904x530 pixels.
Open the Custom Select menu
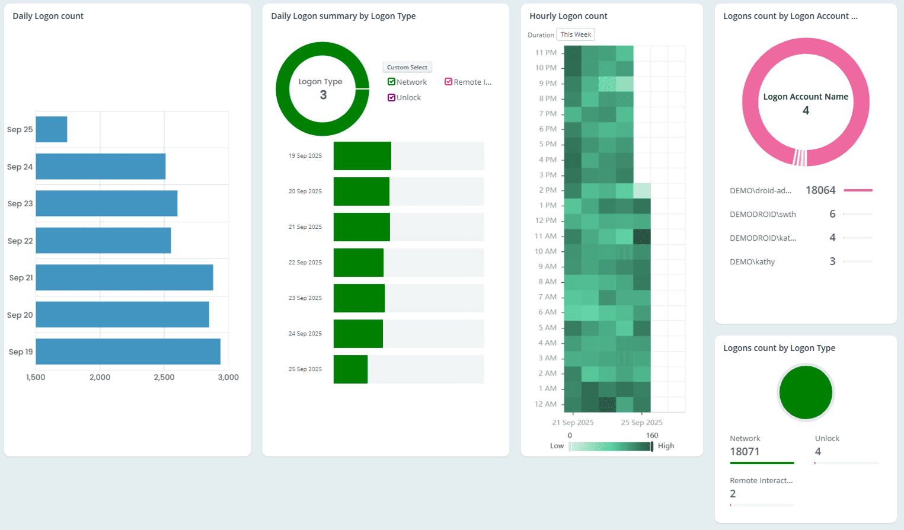[407, 67]
